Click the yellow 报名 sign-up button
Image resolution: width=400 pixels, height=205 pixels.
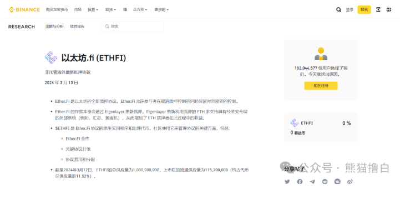click(x=364, y=9)
